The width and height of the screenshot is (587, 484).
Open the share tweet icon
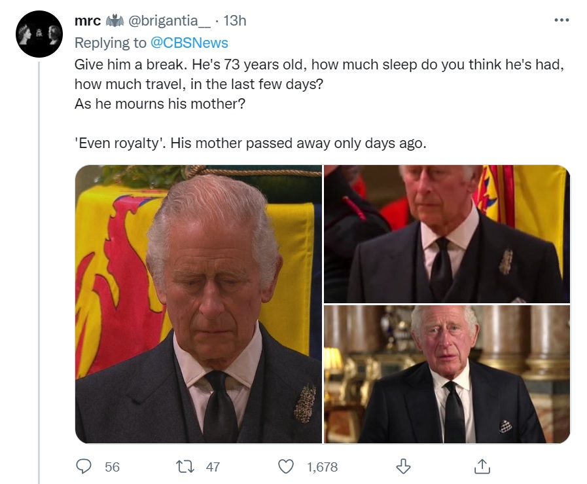pos(482,467)
